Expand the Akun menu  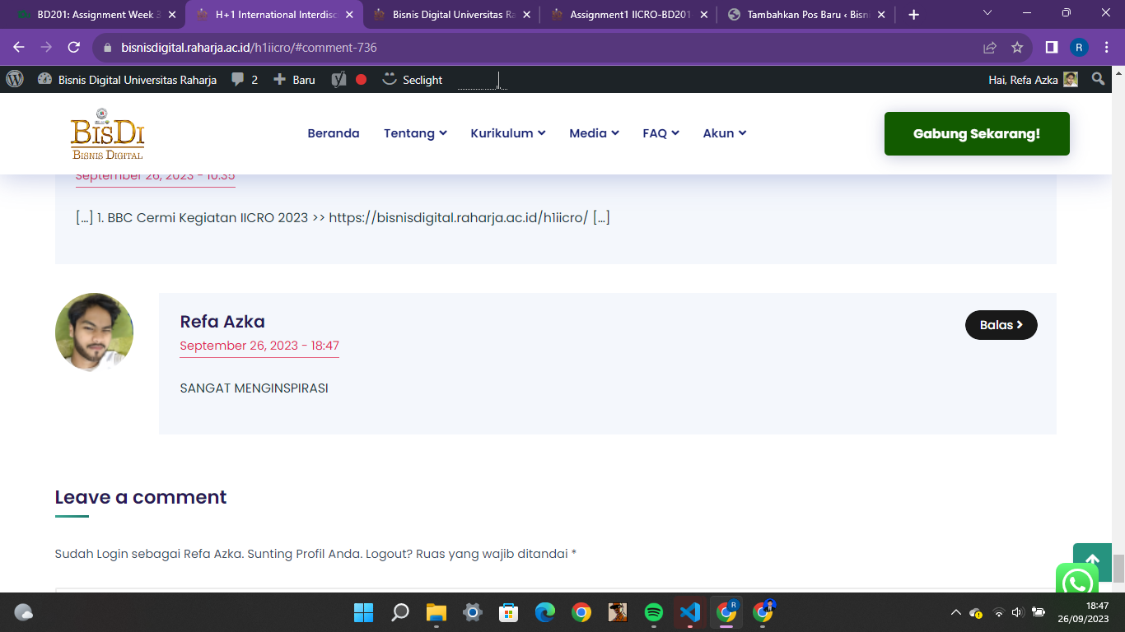pos(725,133)
